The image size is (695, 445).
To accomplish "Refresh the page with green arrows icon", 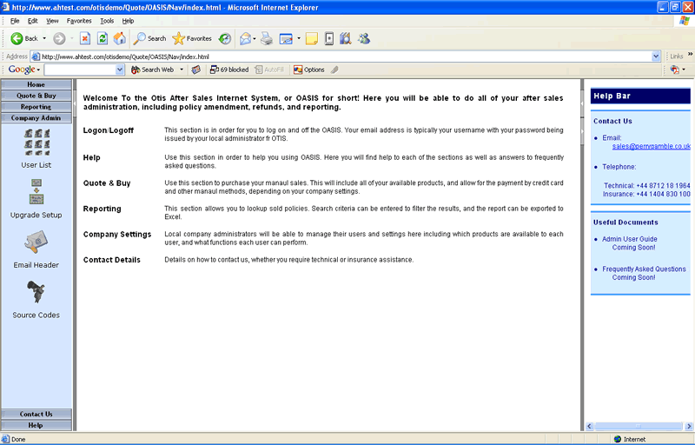I will click(x=103, y=38).
